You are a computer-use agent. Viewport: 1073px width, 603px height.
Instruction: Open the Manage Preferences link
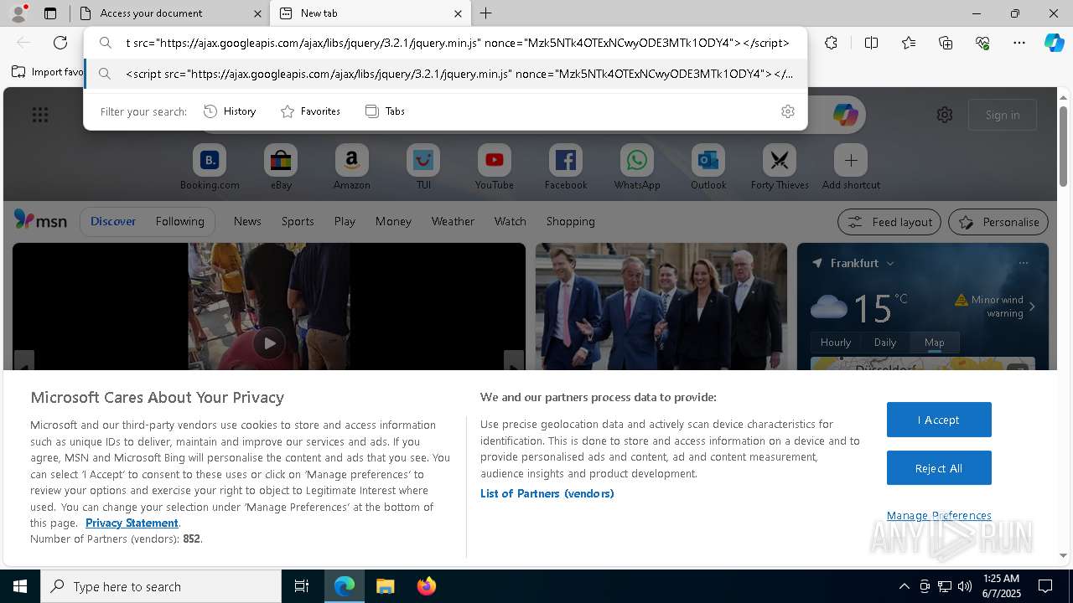939,515
